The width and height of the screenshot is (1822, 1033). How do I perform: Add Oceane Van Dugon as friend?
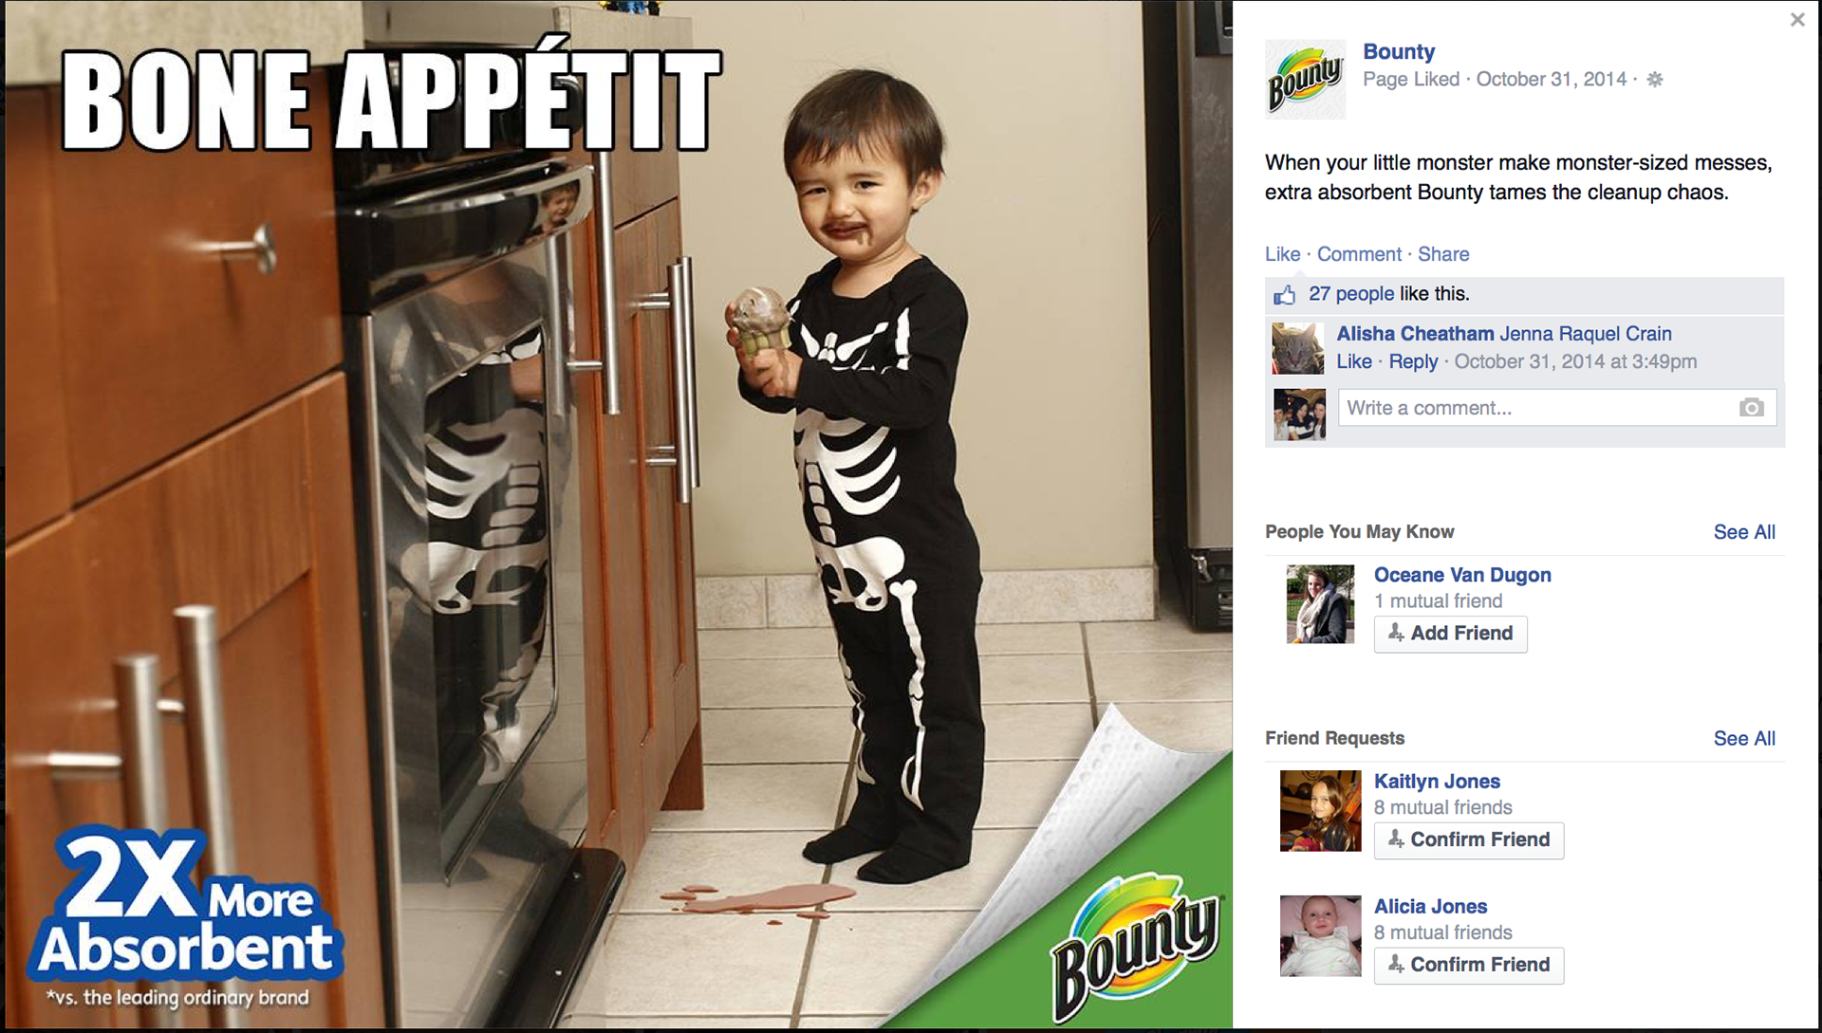1450,634
